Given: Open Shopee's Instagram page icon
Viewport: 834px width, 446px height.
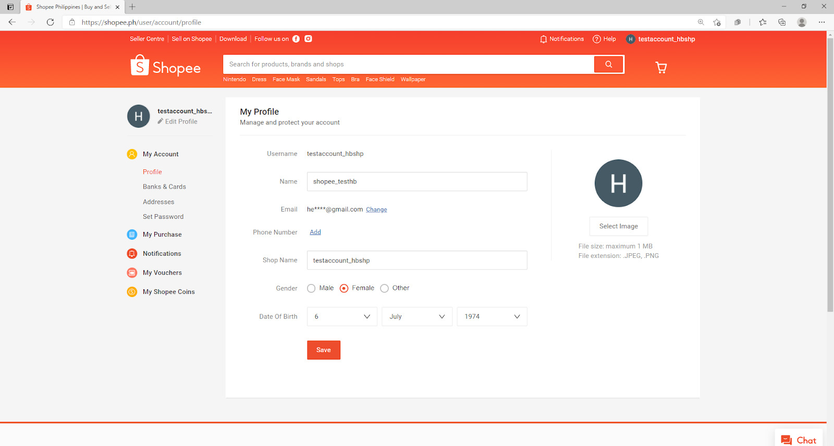Looking at the screenshot, I should 308,39.
